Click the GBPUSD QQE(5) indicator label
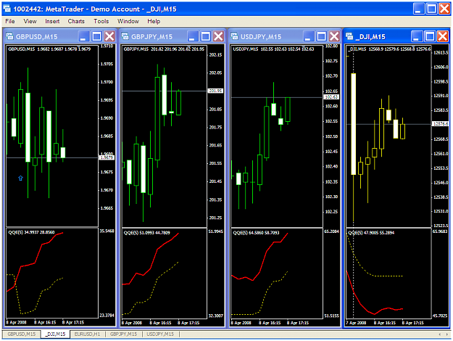 31,232
